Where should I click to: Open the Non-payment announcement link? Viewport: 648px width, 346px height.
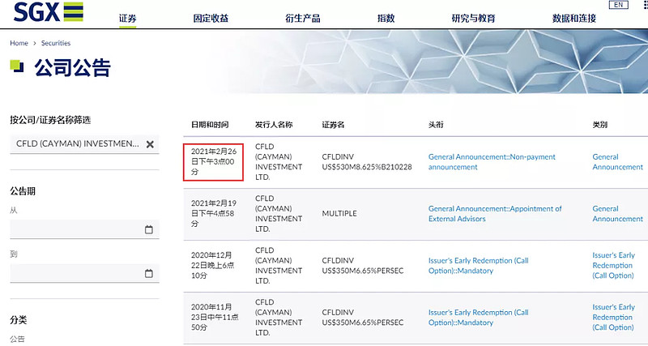point(492,162)
